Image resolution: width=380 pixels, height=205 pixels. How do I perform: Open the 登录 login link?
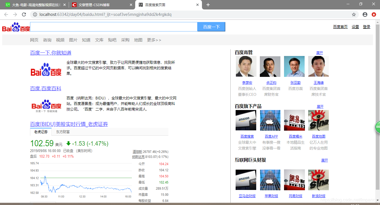[x=366, y=26]
